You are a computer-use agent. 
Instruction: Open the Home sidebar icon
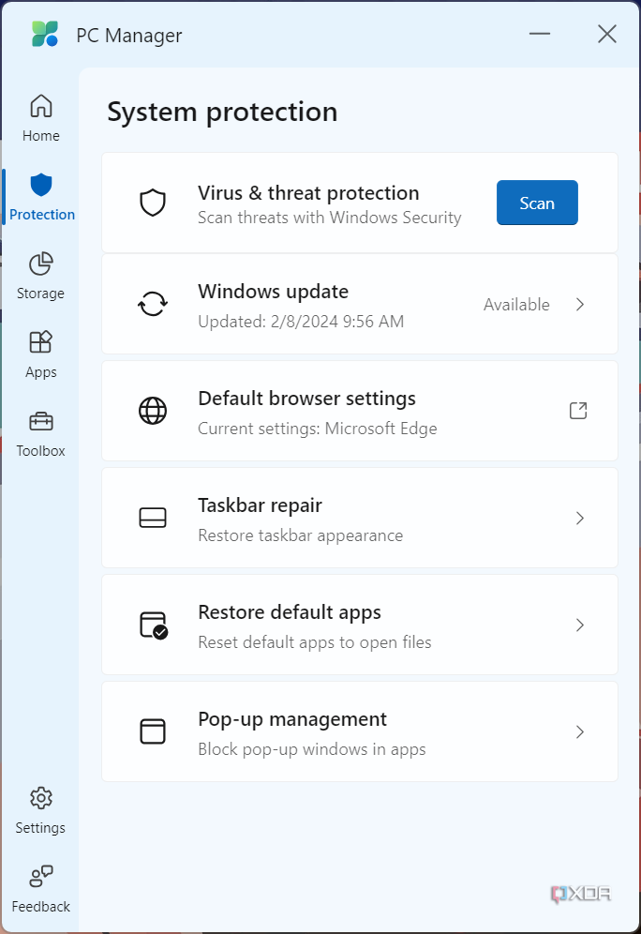point(41,107)
